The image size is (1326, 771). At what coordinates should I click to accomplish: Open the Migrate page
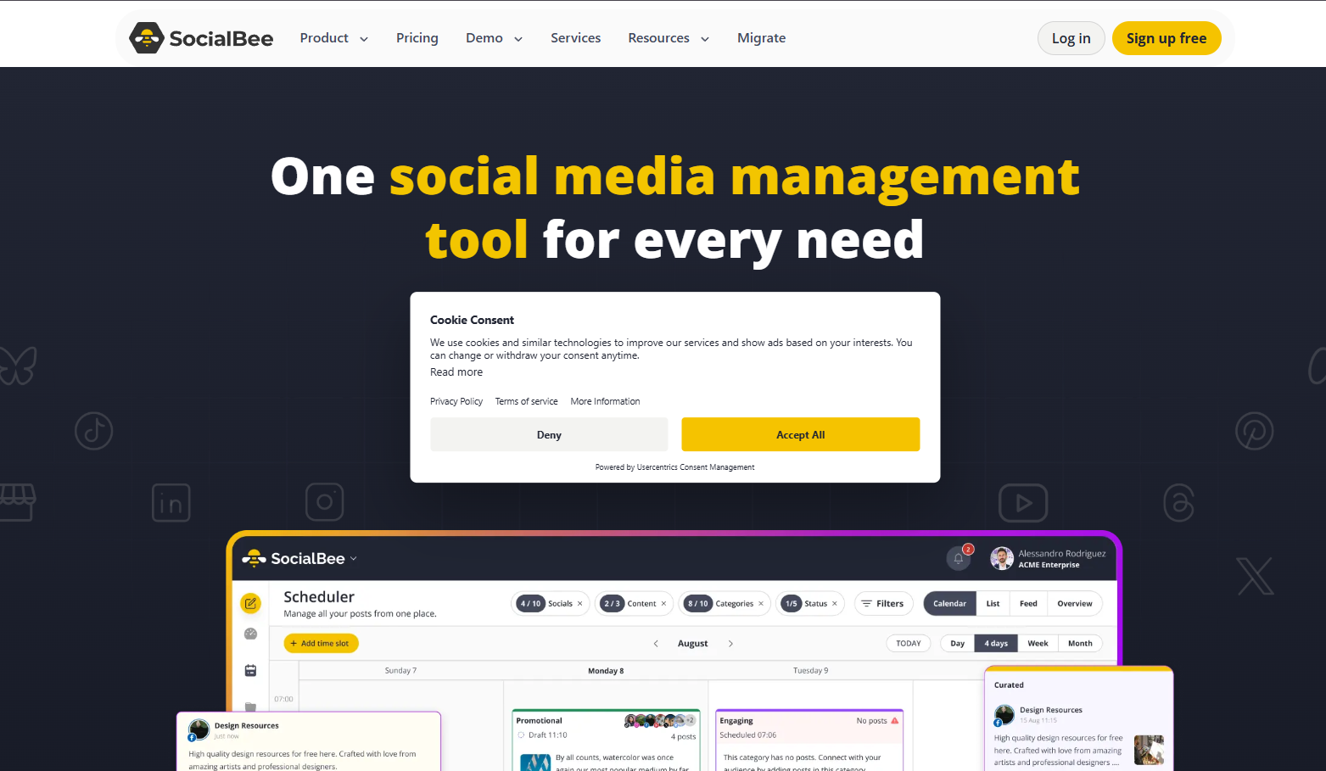click(x=761, y=38)
